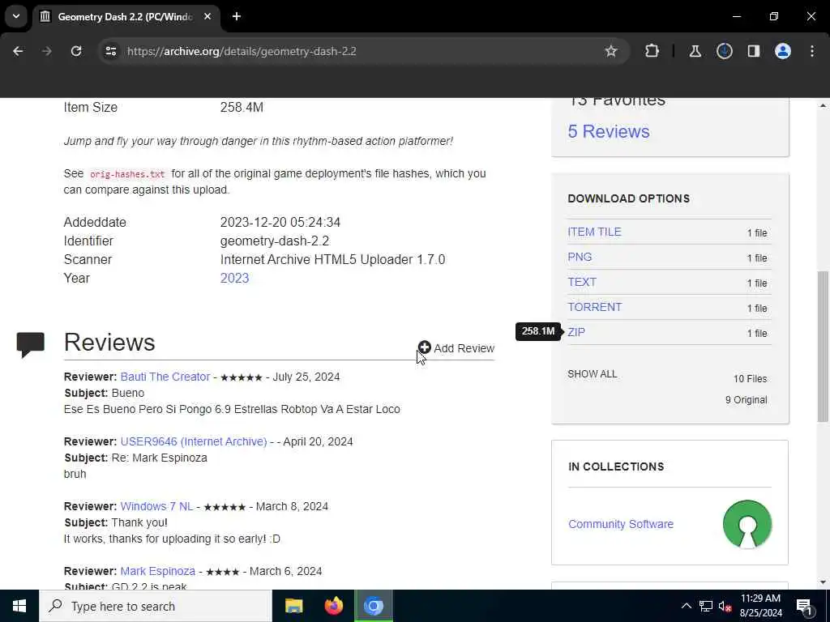830x622 pixels.
Task: Click the browser back arrow
Action: click(18, 51)
